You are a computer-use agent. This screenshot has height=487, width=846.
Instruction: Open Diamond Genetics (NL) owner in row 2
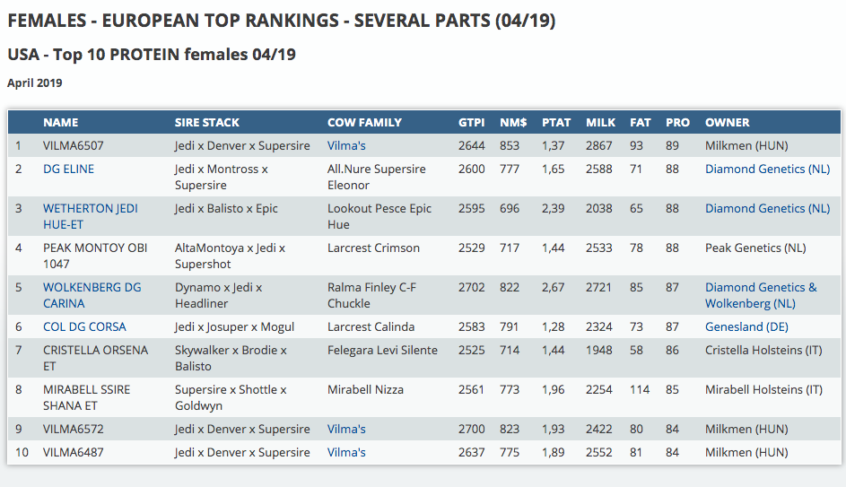tap(767, 169)
